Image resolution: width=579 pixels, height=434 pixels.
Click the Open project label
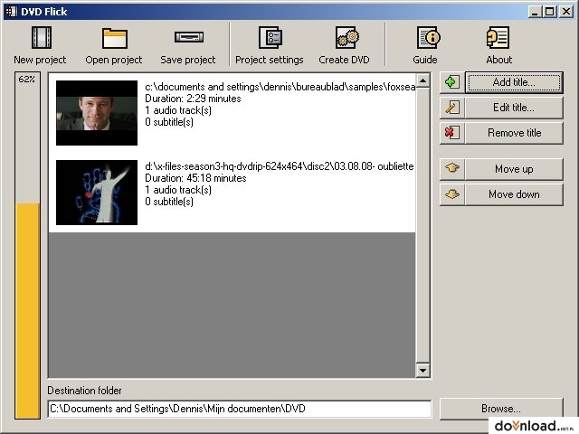point(114,60)
